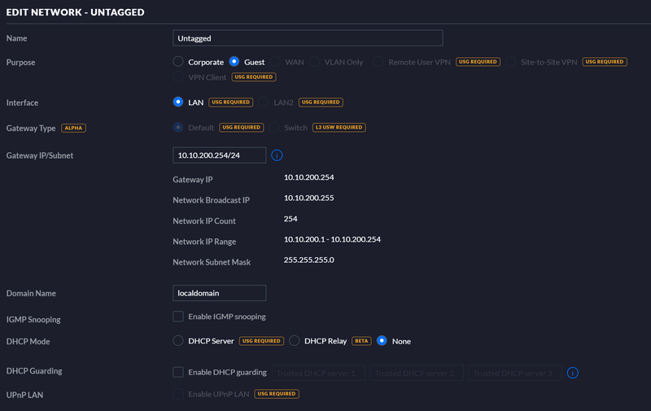This screenshot has height=411, width=651.
Task: Click the Enable UPnP LAN checkbox
Action: pyautogui.click(x=178, y=394)
